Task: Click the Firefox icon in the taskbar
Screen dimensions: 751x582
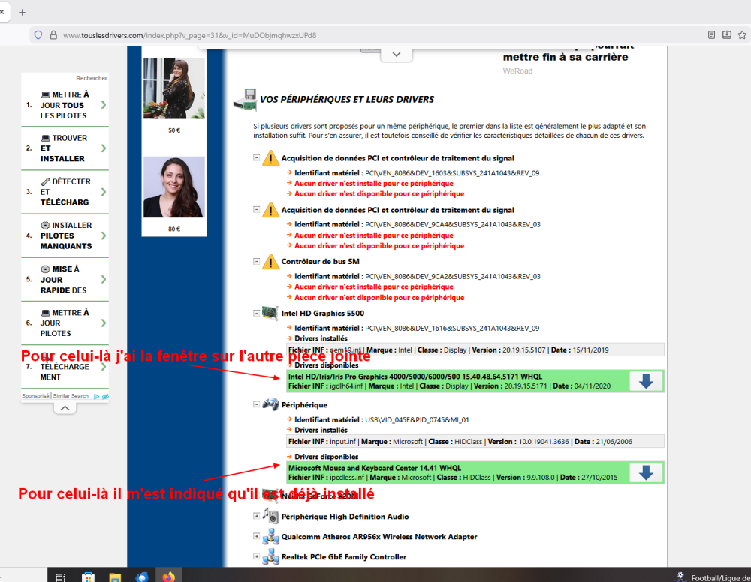Action: pos(168,577)
